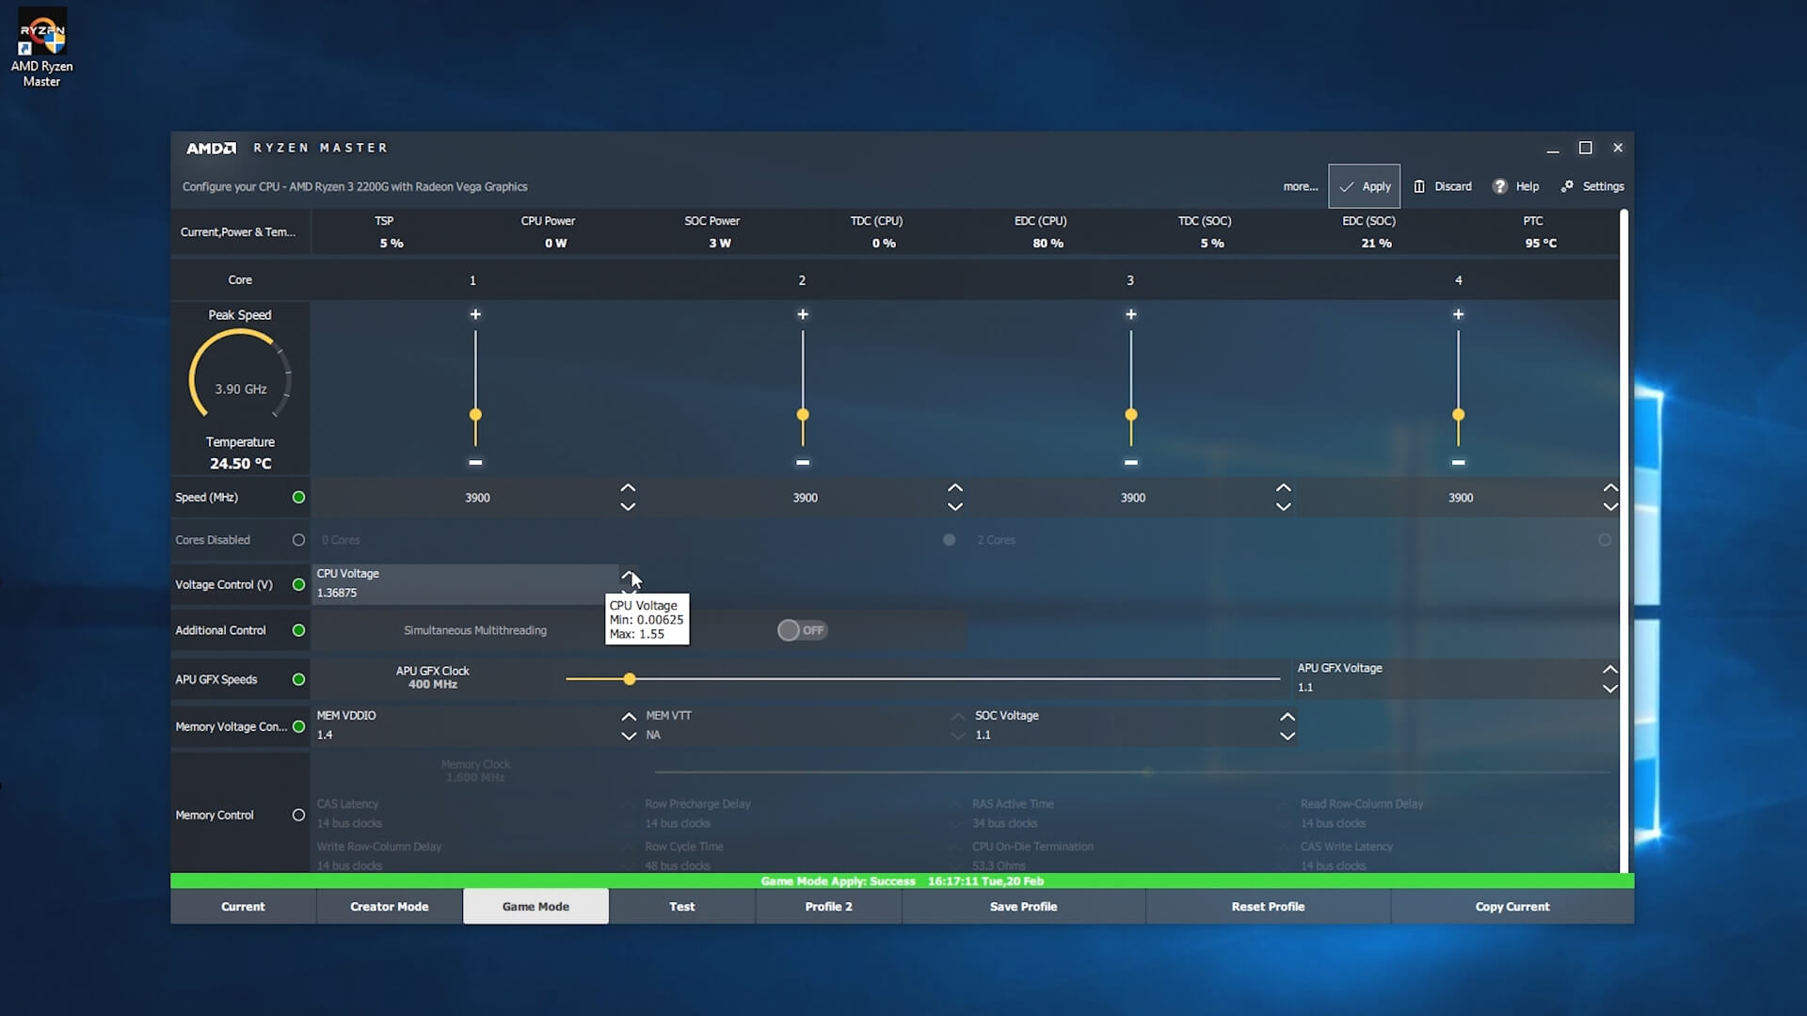Click the Core 4 speed slider handle
Viewport: 1807px width, 1016px height.
[1459, 415]
